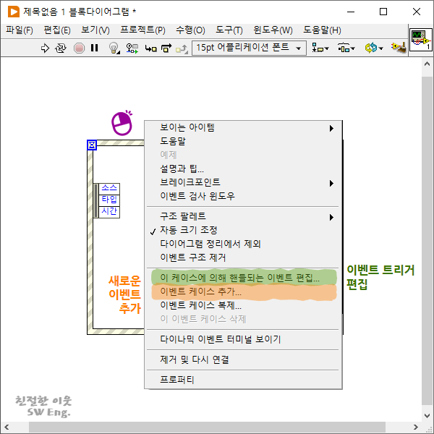
Task: Choose 이벤트 케이스 복제...
Action: [243, 305]
